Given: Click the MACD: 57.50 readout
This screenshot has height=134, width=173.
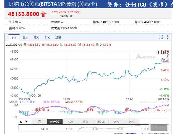Looking at the screenshot, I should [74, 102].
